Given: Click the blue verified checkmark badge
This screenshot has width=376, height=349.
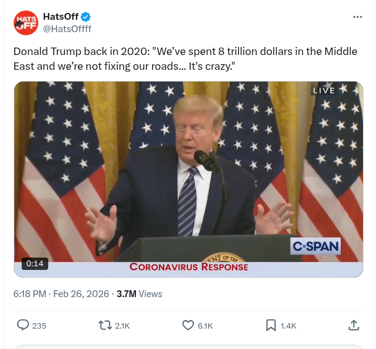Looking at the screenshot, I should [x=85, y=17].
